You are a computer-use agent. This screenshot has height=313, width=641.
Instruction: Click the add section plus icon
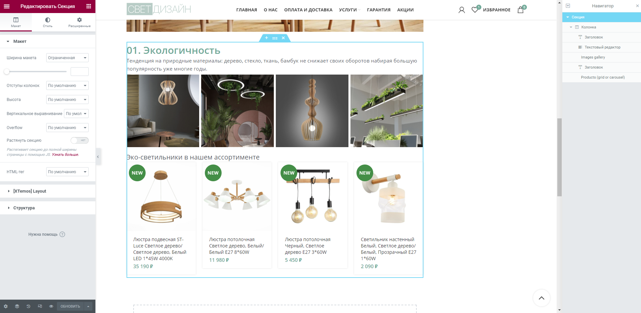coord(266,38)
